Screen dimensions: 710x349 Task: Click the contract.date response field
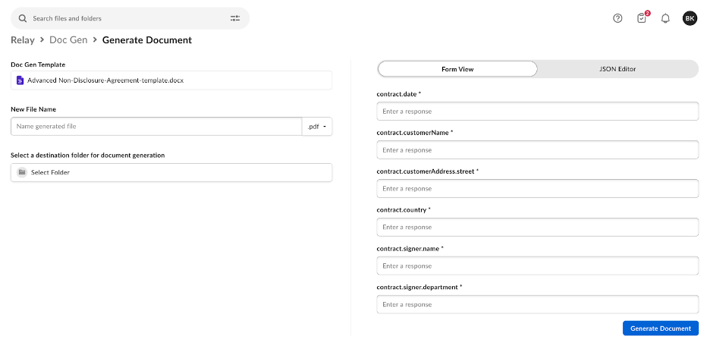click(x=537, y=112)
